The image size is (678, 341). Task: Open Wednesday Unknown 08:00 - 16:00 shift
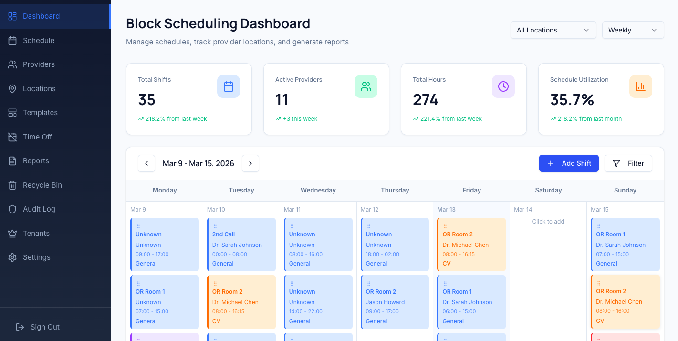click(318, 245)
